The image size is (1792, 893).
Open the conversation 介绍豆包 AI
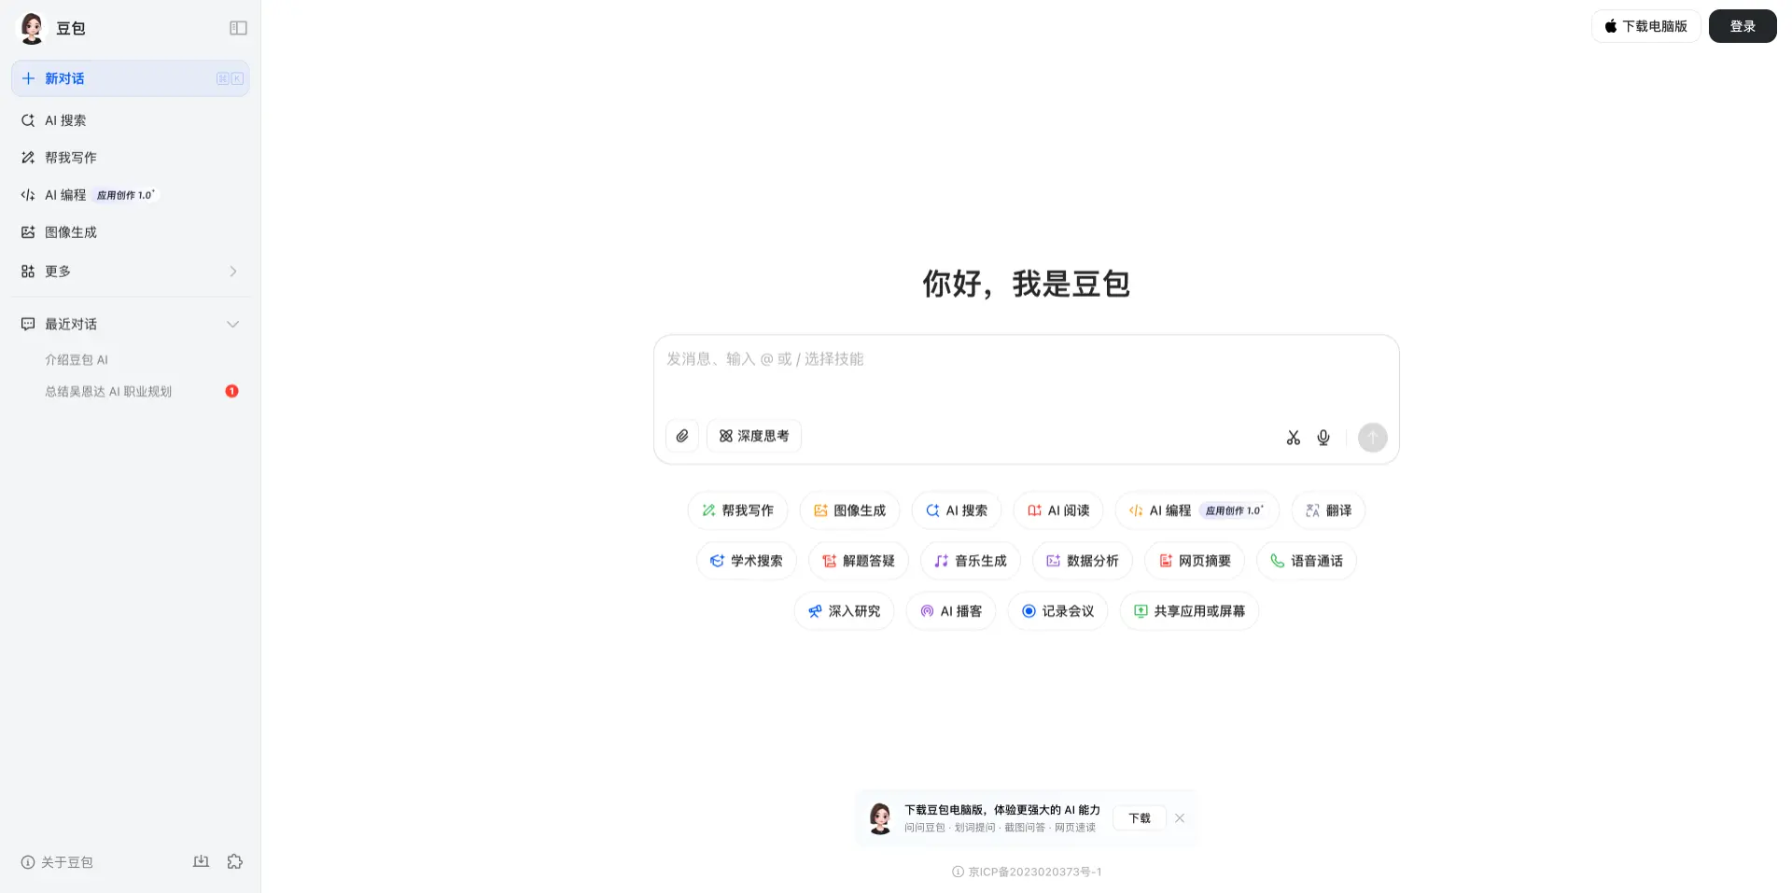click(77, 359)
